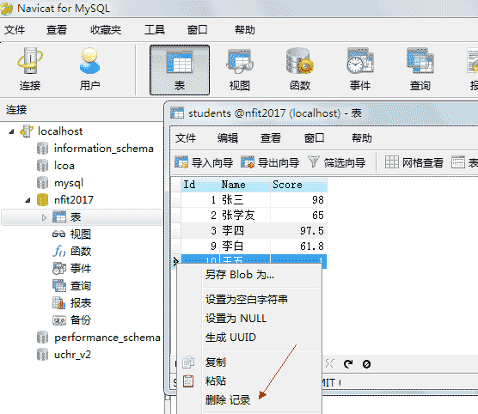478x414 pixels.
Task: Open 文件 menu in students table window
Action: coord(186,138)
